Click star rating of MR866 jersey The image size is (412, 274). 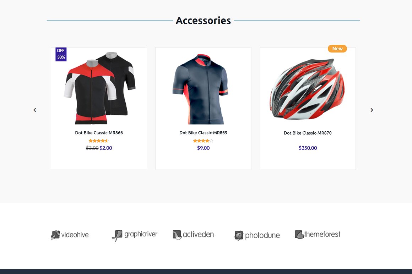[99, 141]
